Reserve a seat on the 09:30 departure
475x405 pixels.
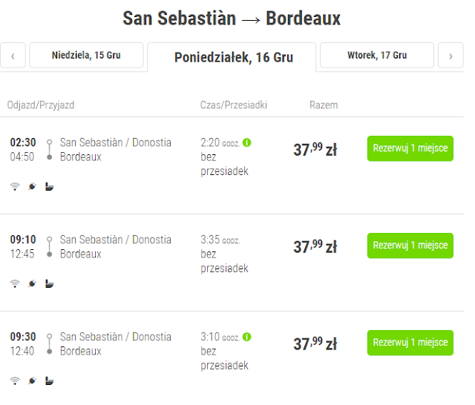click(x=410, y=343)
